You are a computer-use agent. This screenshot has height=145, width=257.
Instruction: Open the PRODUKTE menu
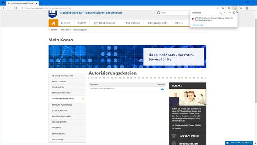tap(82, 23)
